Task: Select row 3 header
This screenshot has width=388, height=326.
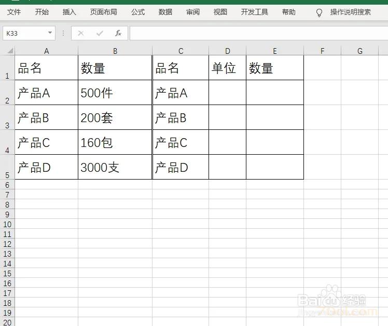Action: [x=7, y=117]
